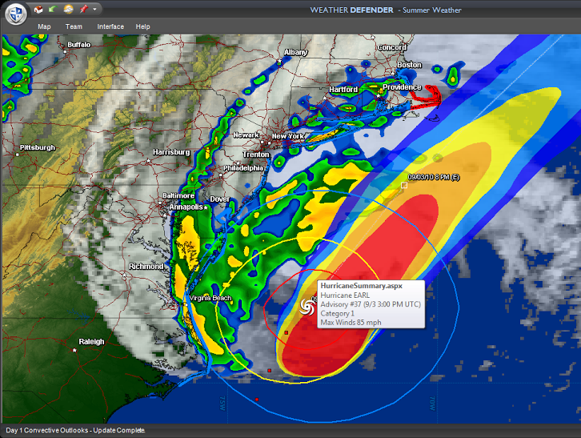Click the Newark city label
The width and height of the screenshot is (581, 438).
pyautogui.click(x=246, y=135)
